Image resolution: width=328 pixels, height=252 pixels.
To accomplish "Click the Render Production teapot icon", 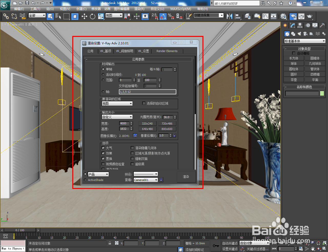I will click(x=310, y=16).
